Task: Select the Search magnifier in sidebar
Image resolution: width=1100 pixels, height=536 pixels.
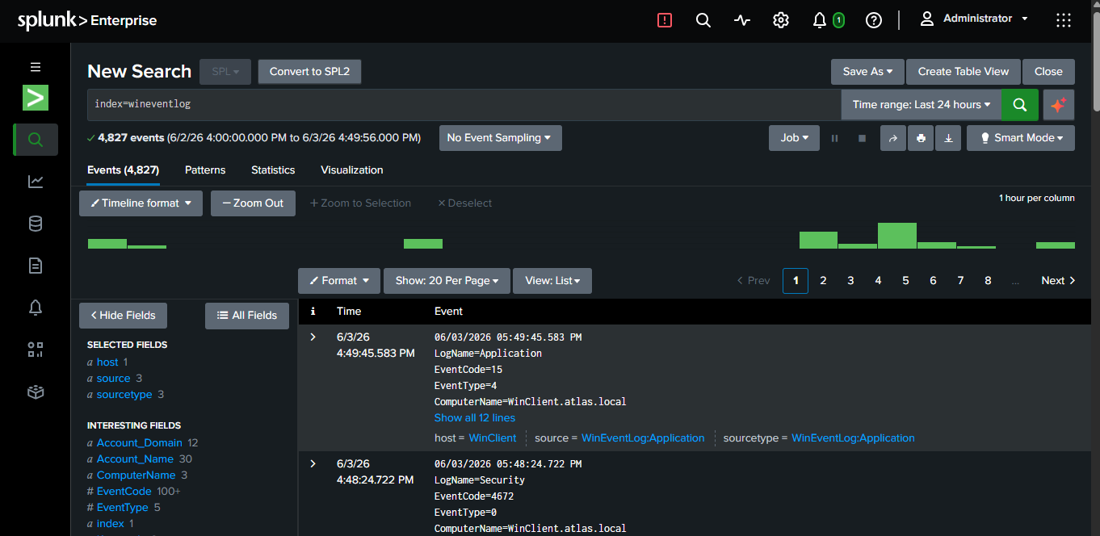Action: click(x=36, y=140)
